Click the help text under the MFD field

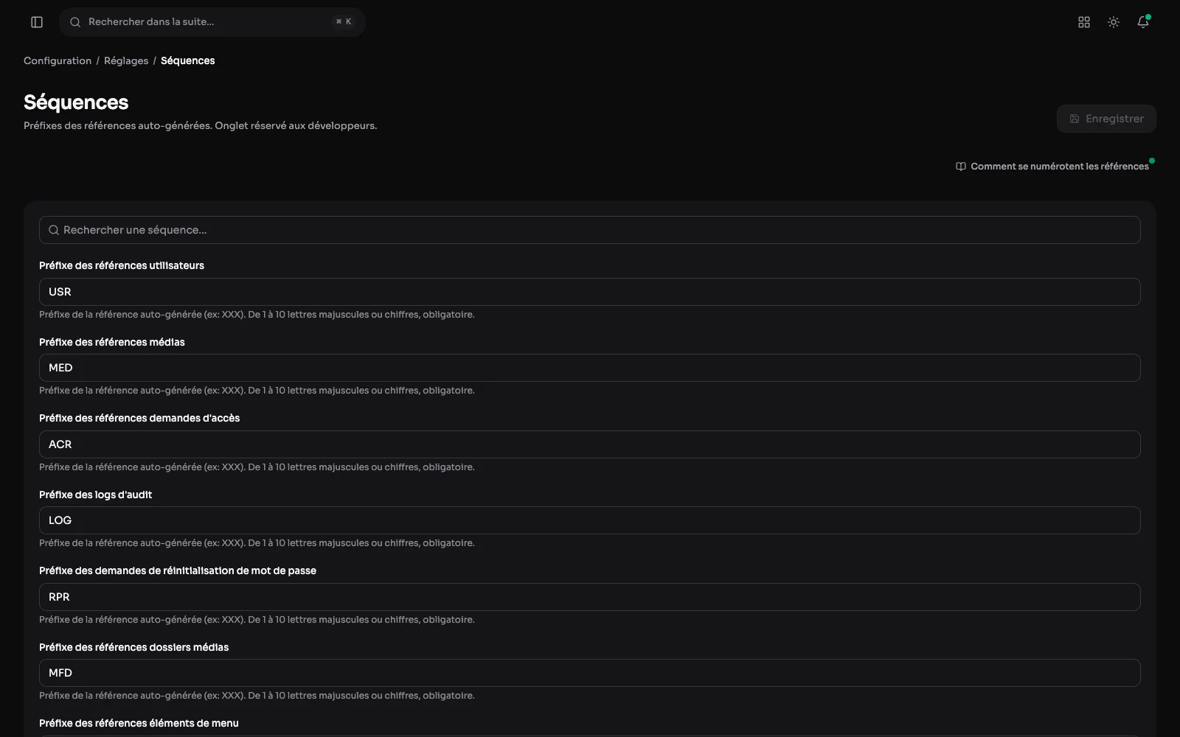pyautogui.click(x=257, y=696)
